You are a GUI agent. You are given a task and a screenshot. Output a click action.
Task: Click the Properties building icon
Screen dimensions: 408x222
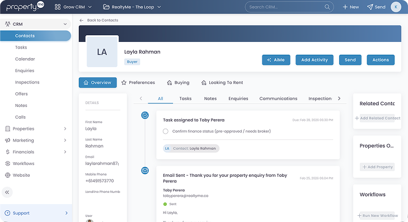[x=7, y=129]
